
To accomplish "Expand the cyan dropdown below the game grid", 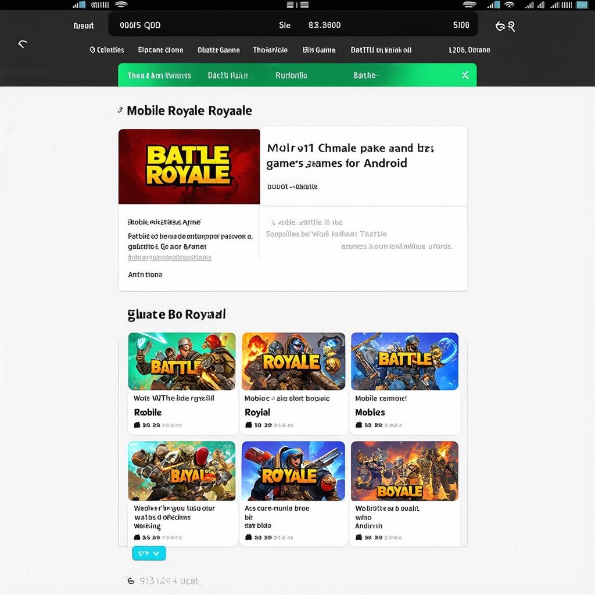I will pyautogui.click(x=149, y=553).
